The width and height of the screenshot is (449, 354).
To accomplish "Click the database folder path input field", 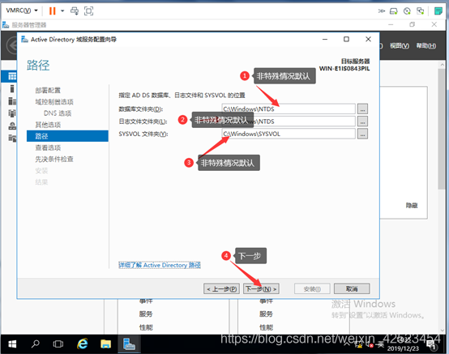I will click(x=289, y=109).
